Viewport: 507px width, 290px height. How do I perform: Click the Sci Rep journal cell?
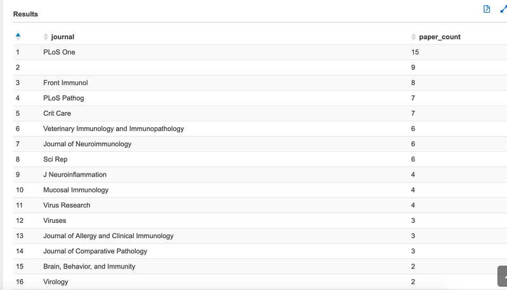[55, 159]
